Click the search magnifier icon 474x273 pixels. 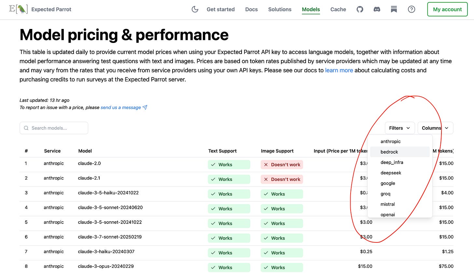[x=26, y=128]
